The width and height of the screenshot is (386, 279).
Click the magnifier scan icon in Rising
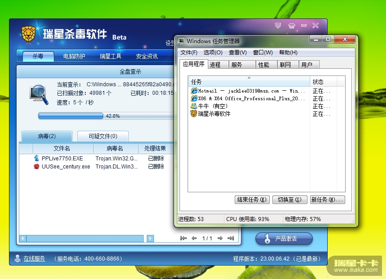point(39,95)
